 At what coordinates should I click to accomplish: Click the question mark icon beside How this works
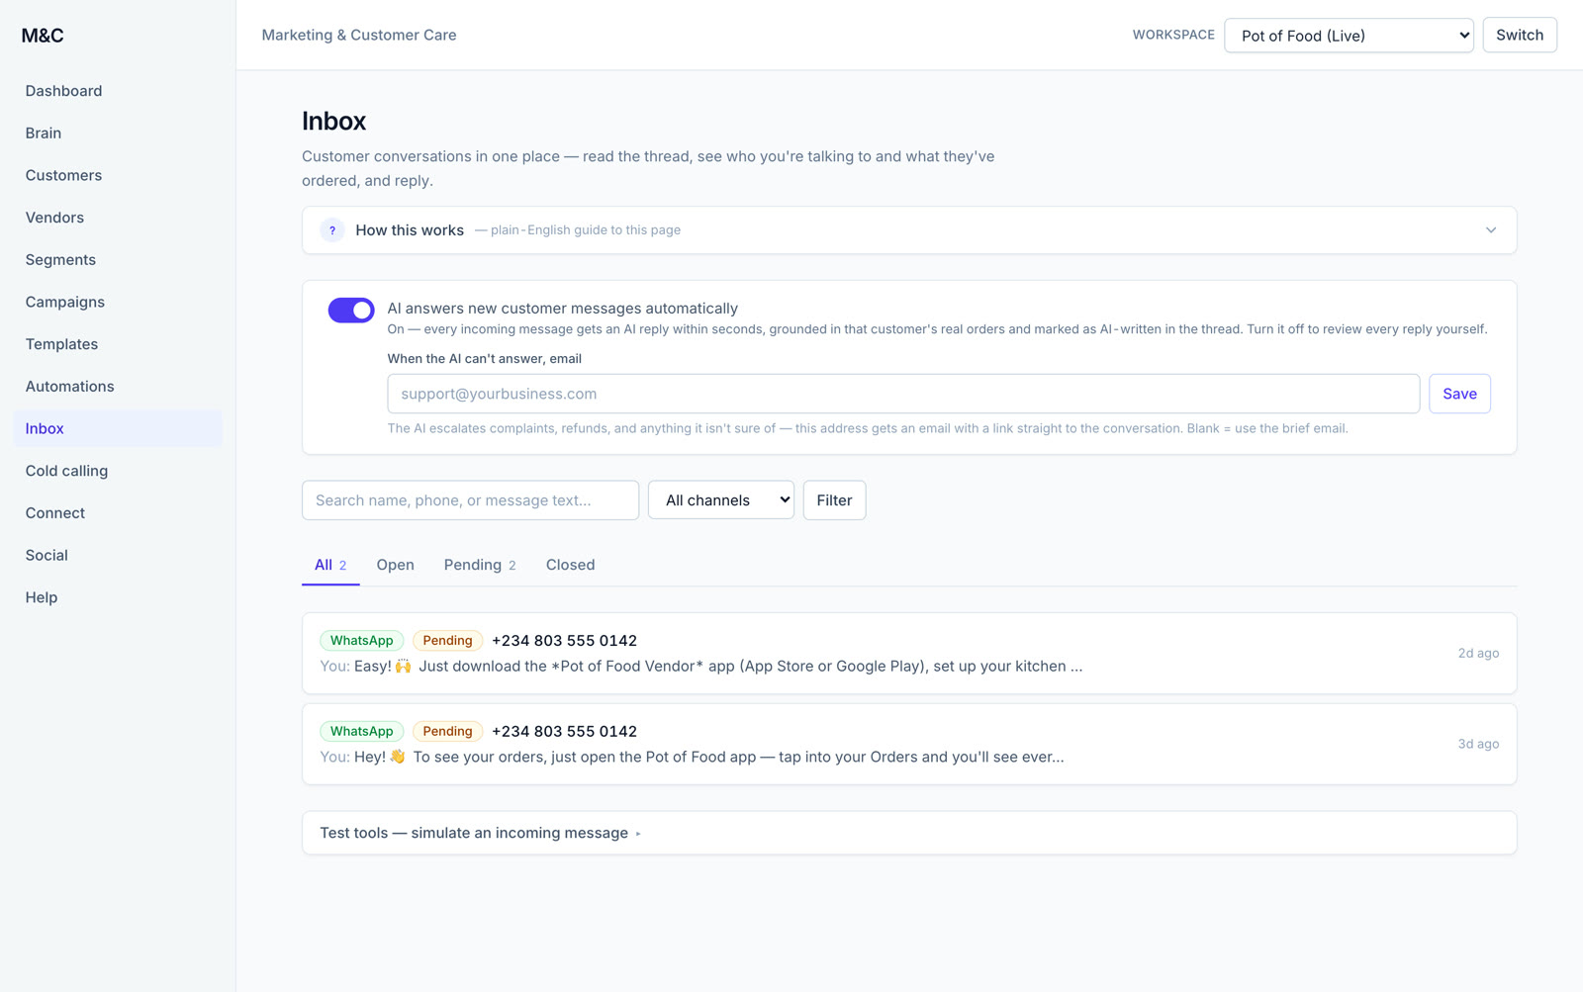tap(332, 230)
